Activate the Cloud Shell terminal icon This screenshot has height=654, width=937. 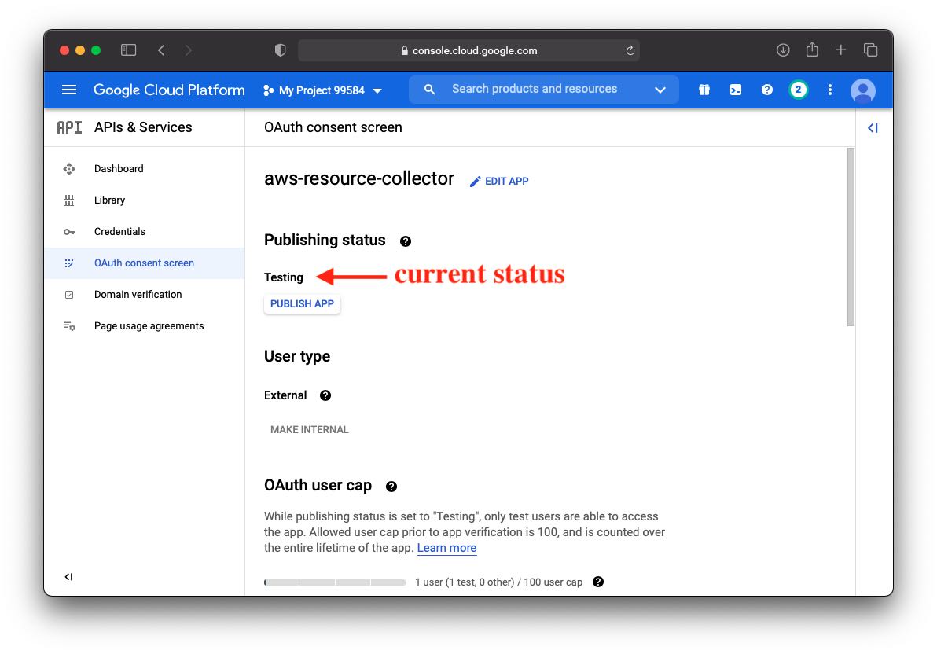pos(735,90)
